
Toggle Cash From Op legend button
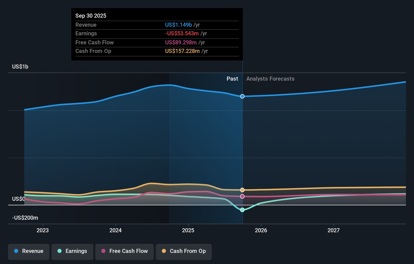(x=184, y=251)
